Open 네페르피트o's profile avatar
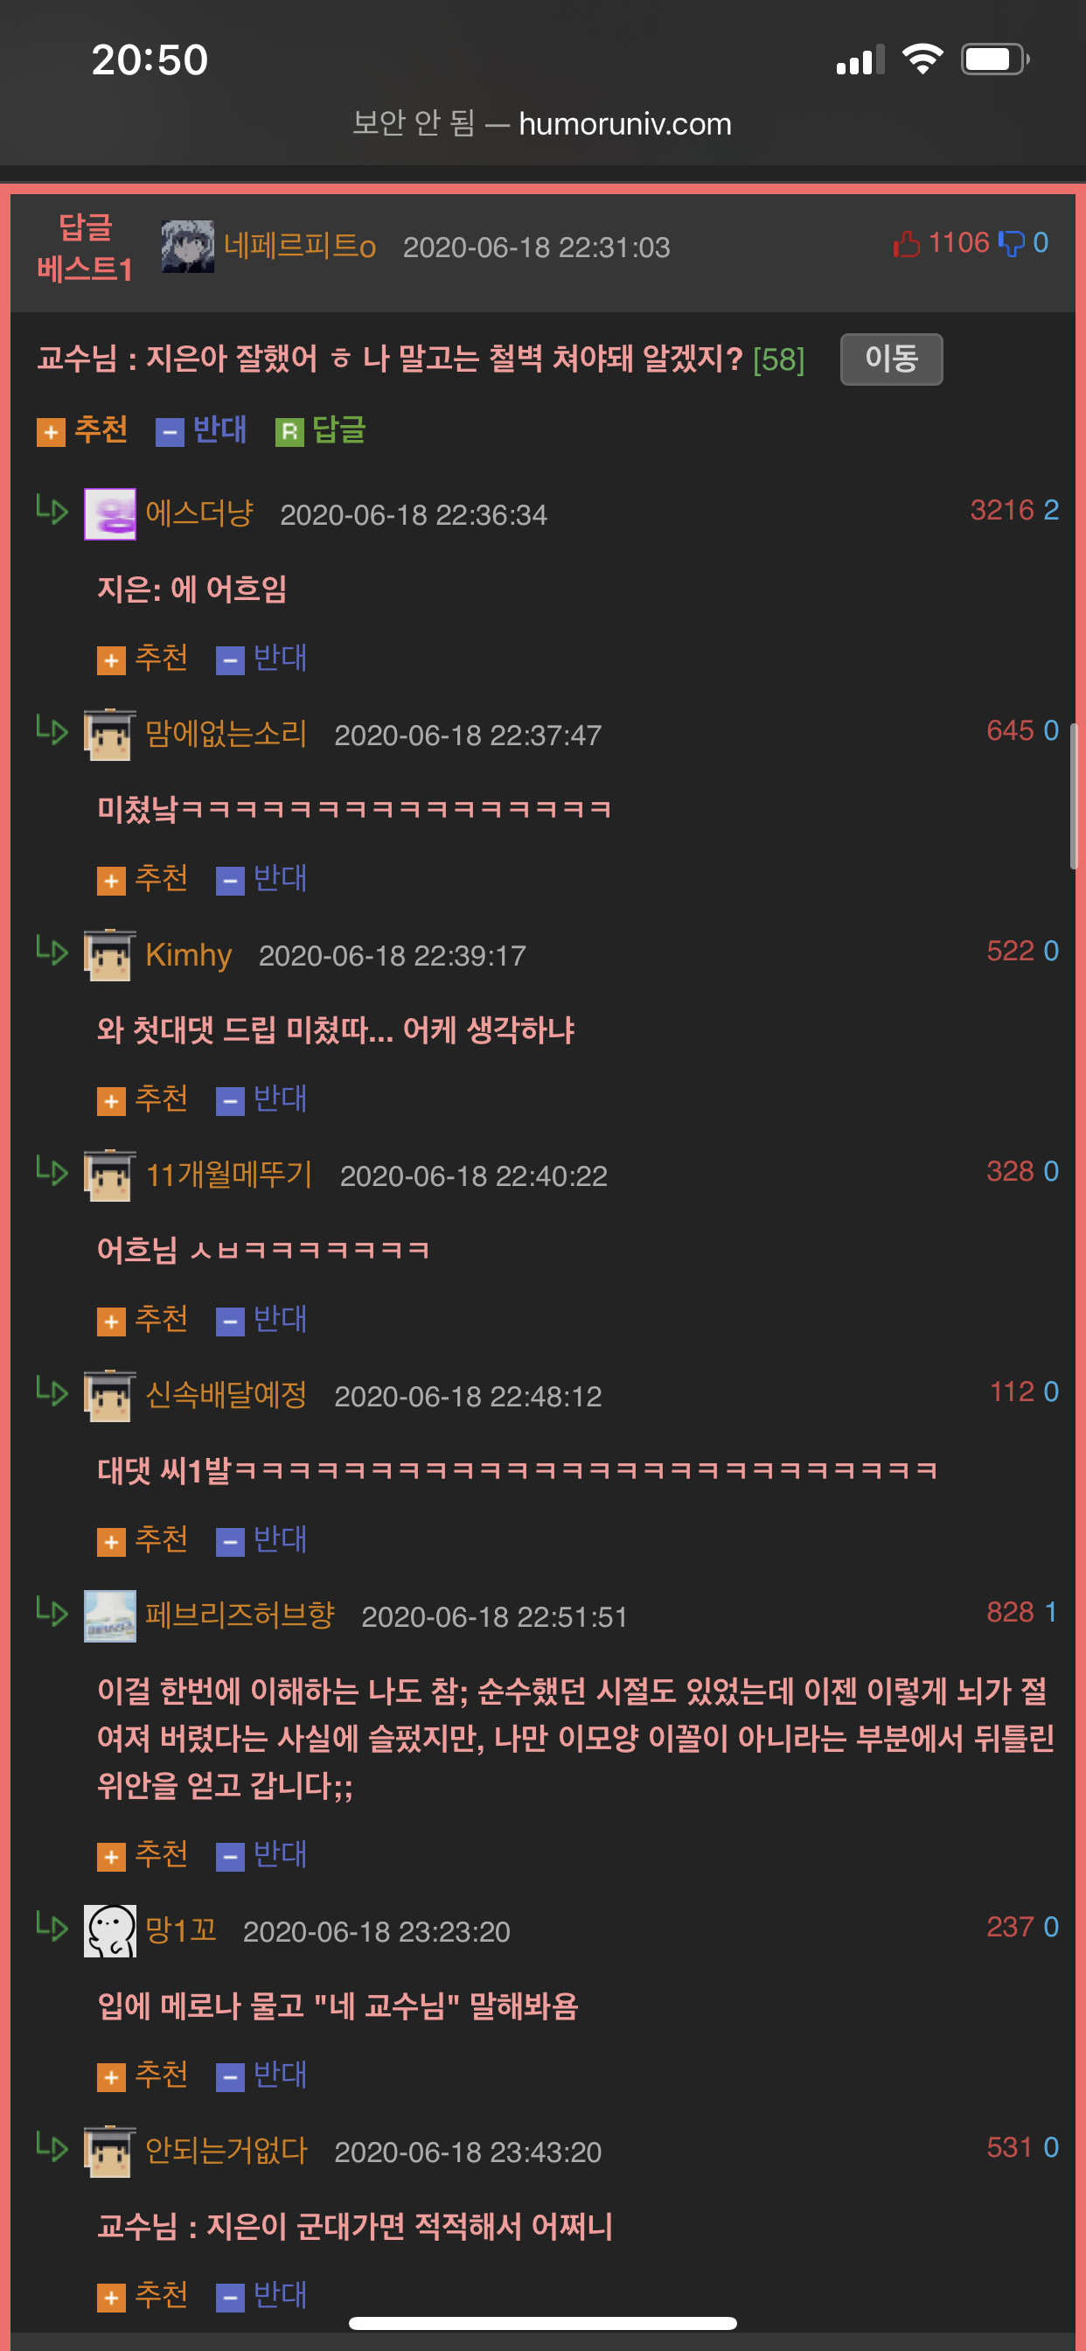Image resolution: width=1086 pixels, height=2351 pixels. 188,247
